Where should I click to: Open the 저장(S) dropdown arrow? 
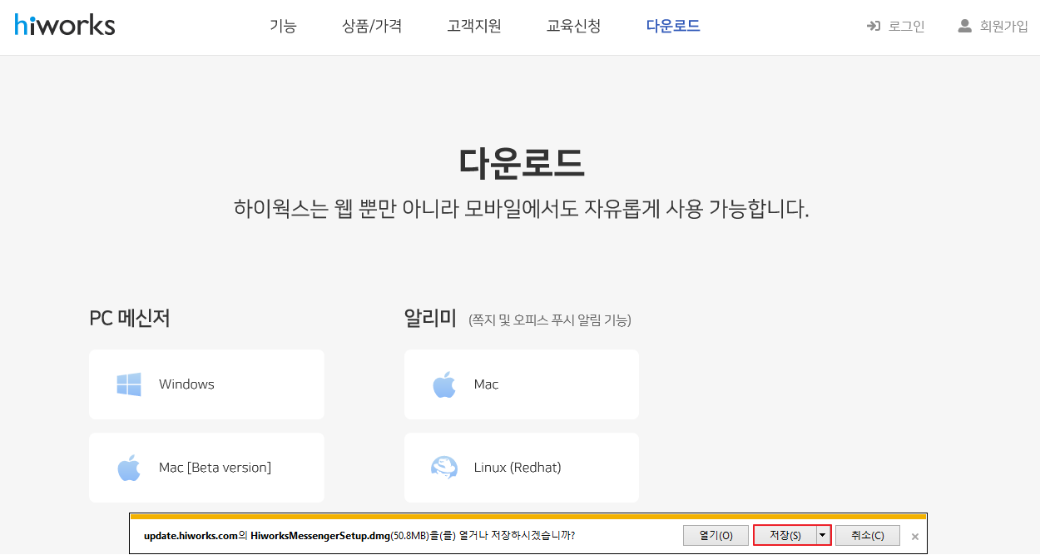[x=824, y=535]
